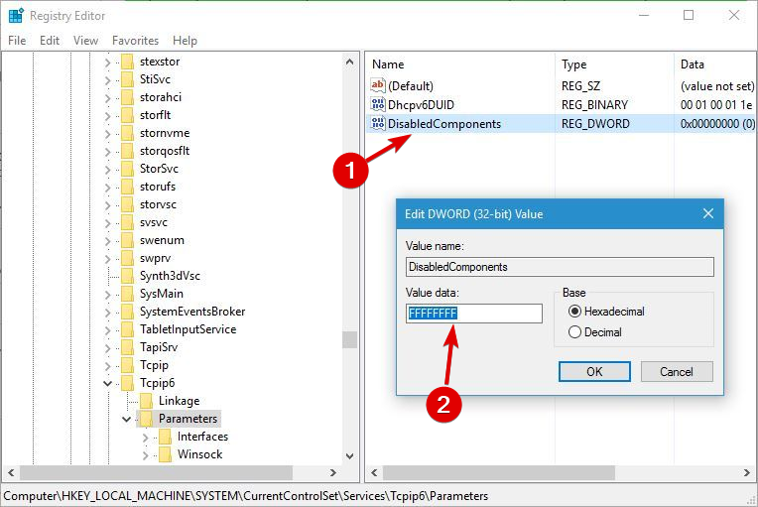
Task: Select the Tcpip6 folder icon
Action: [x=127, y=384]
